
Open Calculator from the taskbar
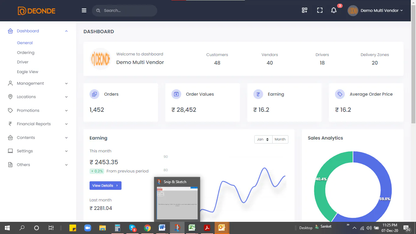[118, 228]
